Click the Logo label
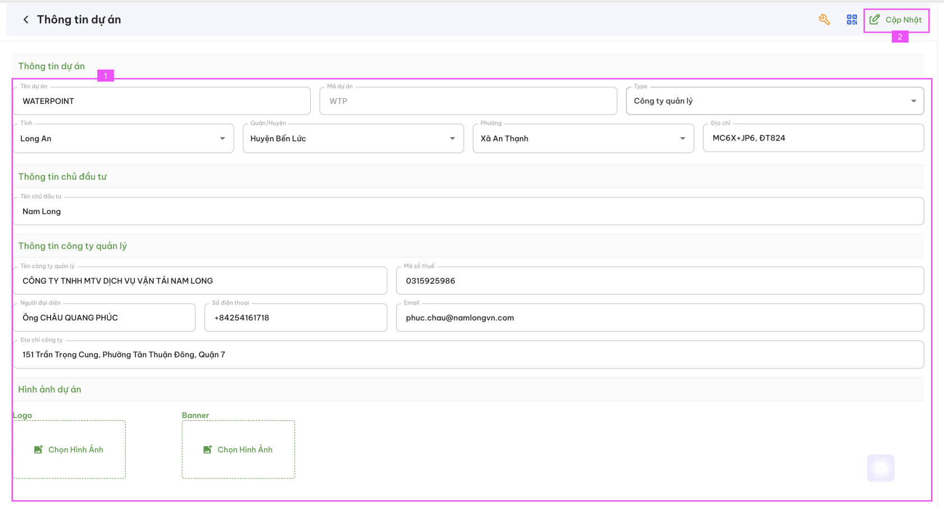The height and width of the screenshot is (509, 944). (x=22, y=415)
